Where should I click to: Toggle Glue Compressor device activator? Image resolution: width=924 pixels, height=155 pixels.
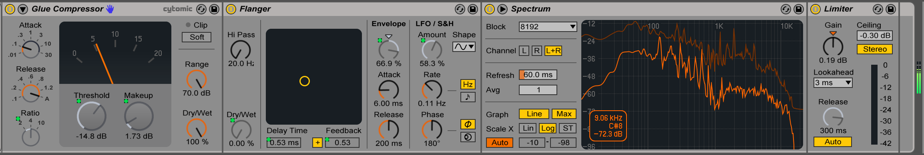click(10, 9)
